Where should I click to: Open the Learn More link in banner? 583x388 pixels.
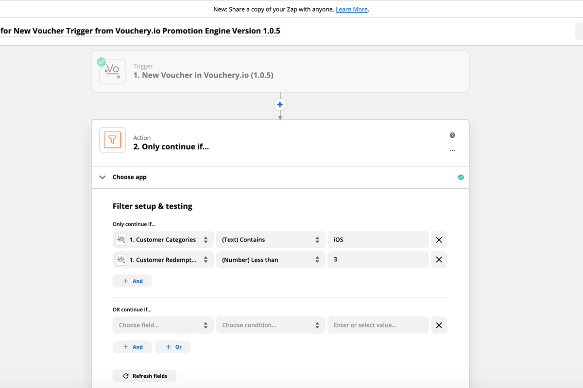tap(352, 9)
